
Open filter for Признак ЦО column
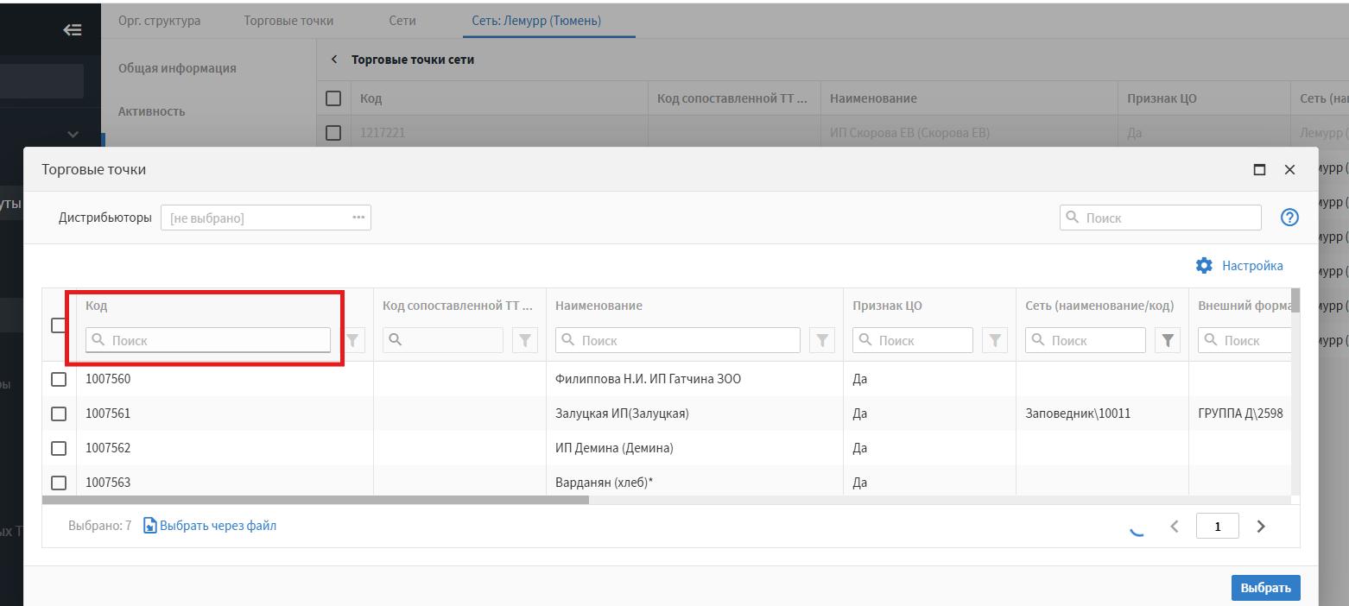pyautogui.click(x=995, y=340)
